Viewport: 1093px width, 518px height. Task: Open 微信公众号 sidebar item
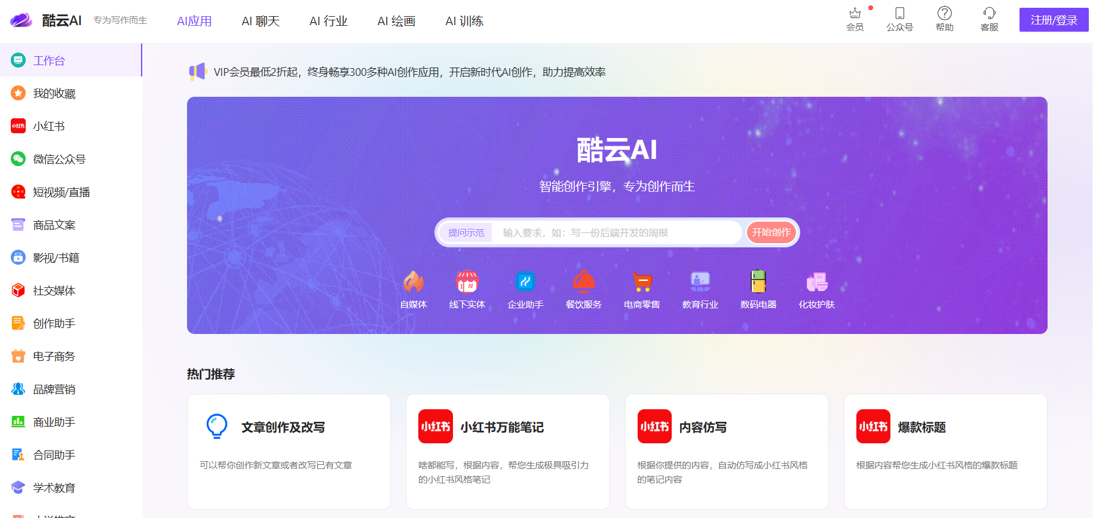pos(59,159)
